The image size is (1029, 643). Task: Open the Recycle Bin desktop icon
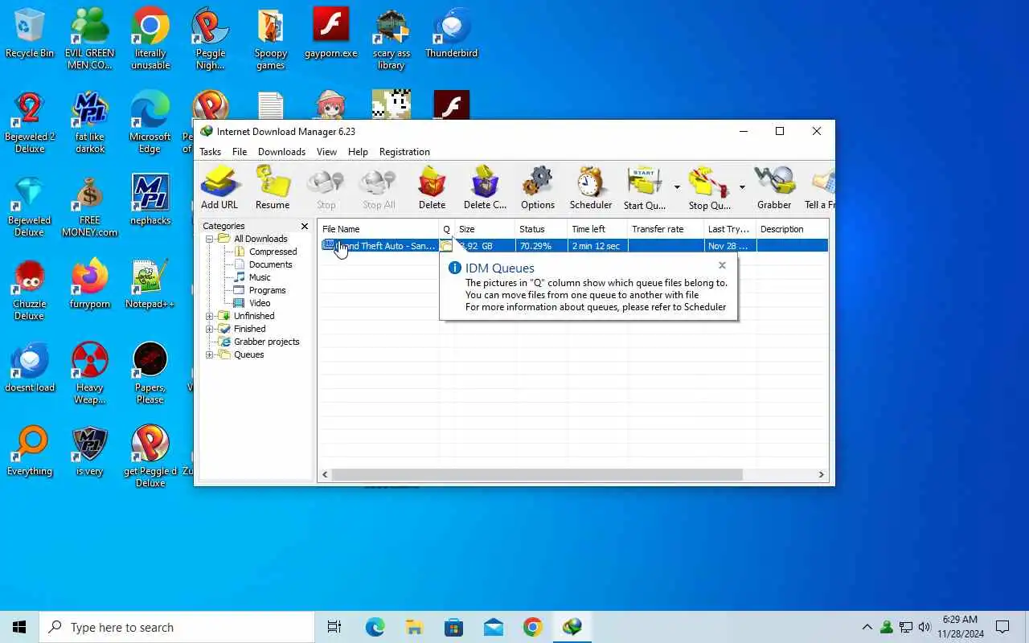[30, 34]
